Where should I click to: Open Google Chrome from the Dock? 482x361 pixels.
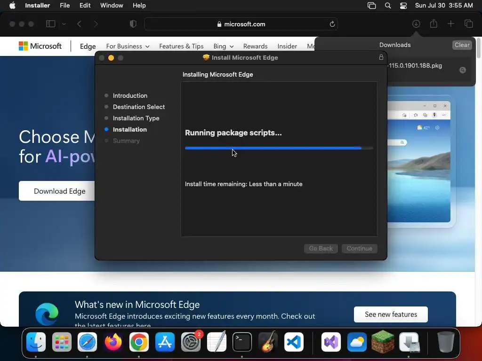(x=139, y=342)
